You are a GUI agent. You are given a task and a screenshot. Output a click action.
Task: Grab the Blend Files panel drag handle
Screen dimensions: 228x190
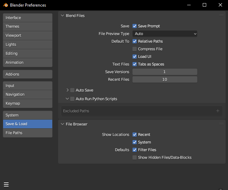(x=221, y=16)
